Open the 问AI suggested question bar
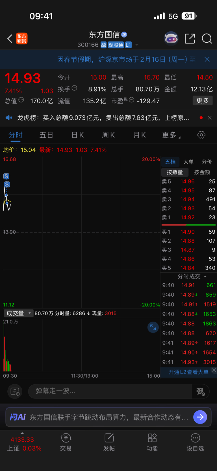This screenshot has width=217, height=471. coord(108,417)
